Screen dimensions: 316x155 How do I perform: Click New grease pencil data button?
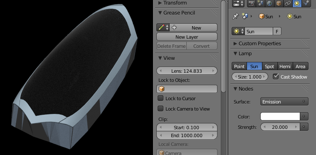pyautogui.click(x=193, y=27)
